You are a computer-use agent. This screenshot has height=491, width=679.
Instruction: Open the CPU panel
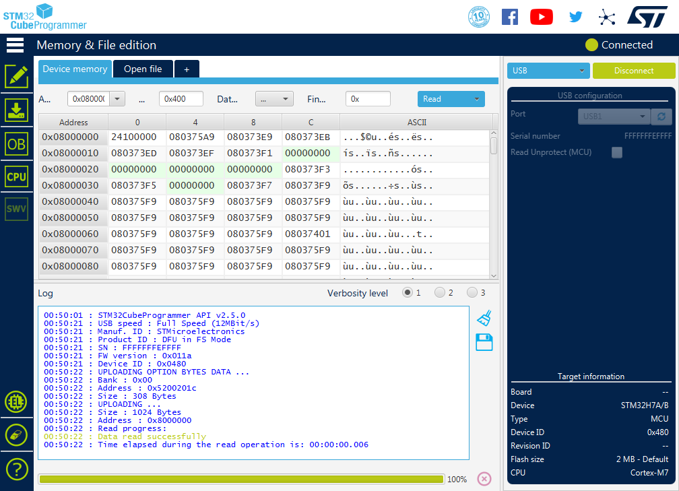tap(16, 176)
